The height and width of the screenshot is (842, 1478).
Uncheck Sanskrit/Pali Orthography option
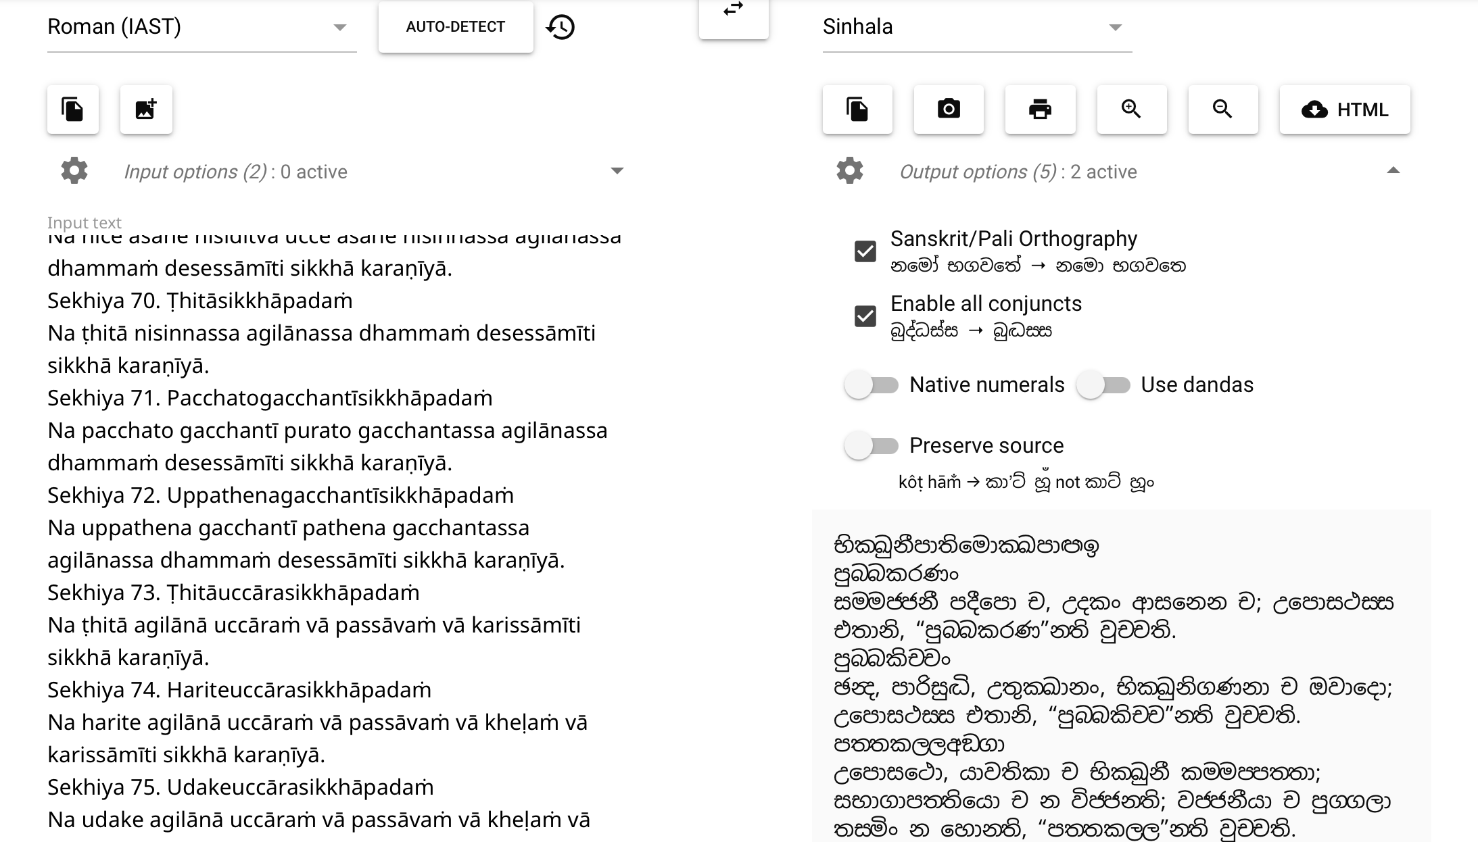[x=865, y=251]
